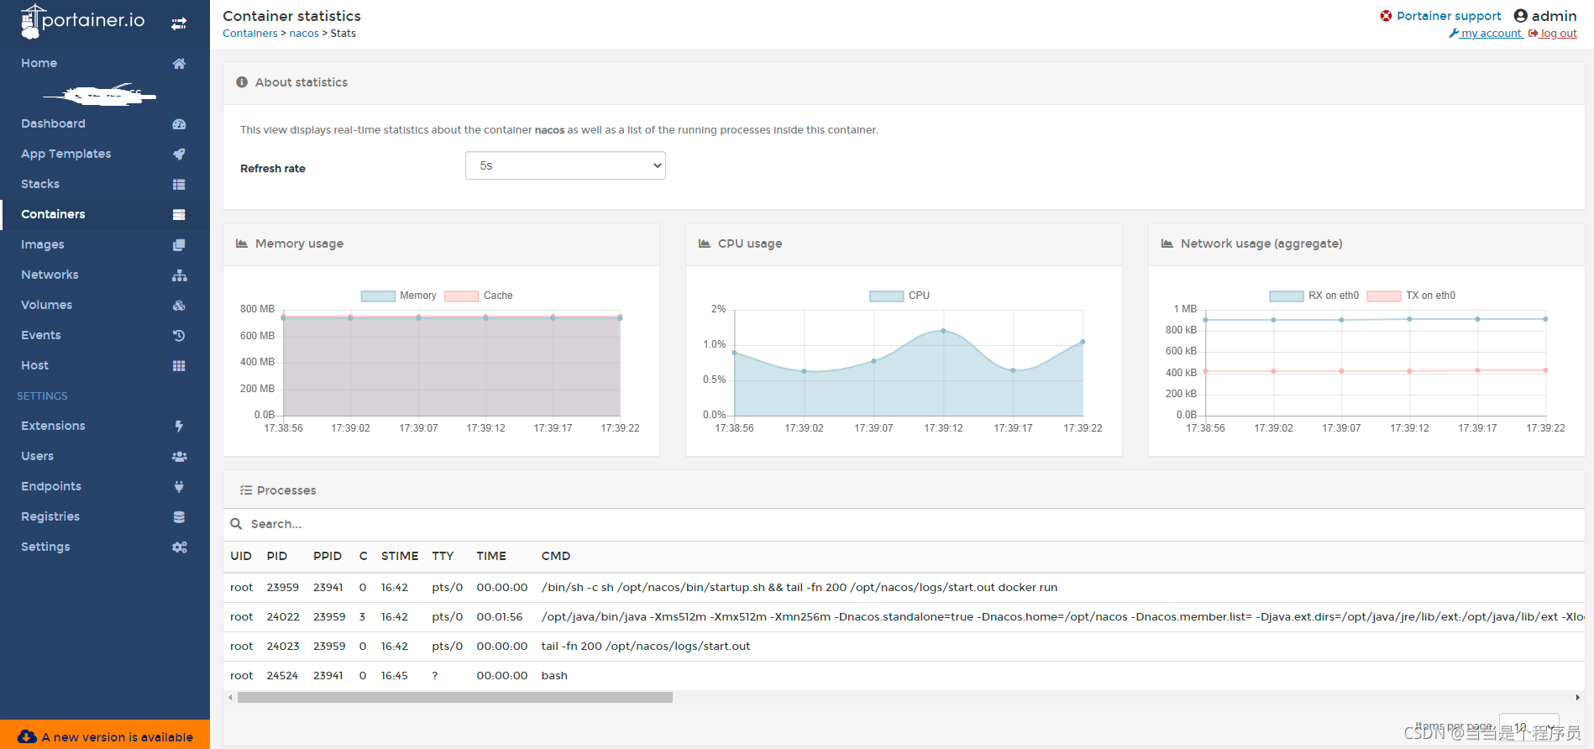This screenshot has height=749, width=1594.
Task: Click the log out link
Action: tap(1552, 34)
